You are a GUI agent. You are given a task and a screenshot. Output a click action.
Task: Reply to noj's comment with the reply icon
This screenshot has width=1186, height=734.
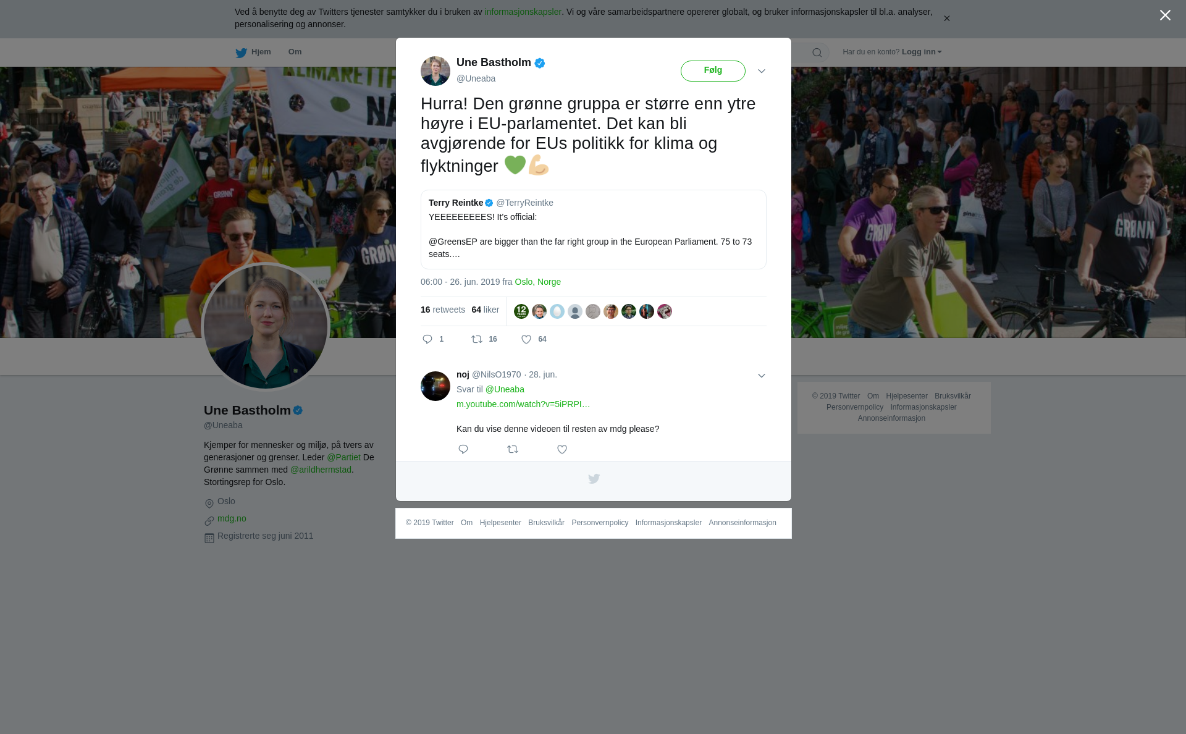point(463,449)
